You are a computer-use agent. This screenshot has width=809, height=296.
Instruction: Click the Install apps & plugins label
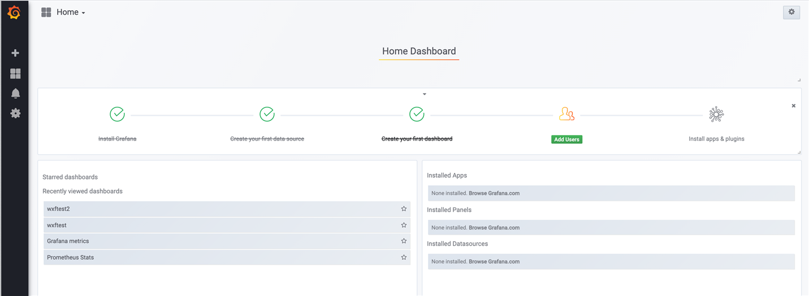(716, 139)
